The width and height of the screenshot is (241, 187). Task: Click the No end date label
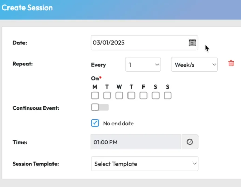pos(118,123)
